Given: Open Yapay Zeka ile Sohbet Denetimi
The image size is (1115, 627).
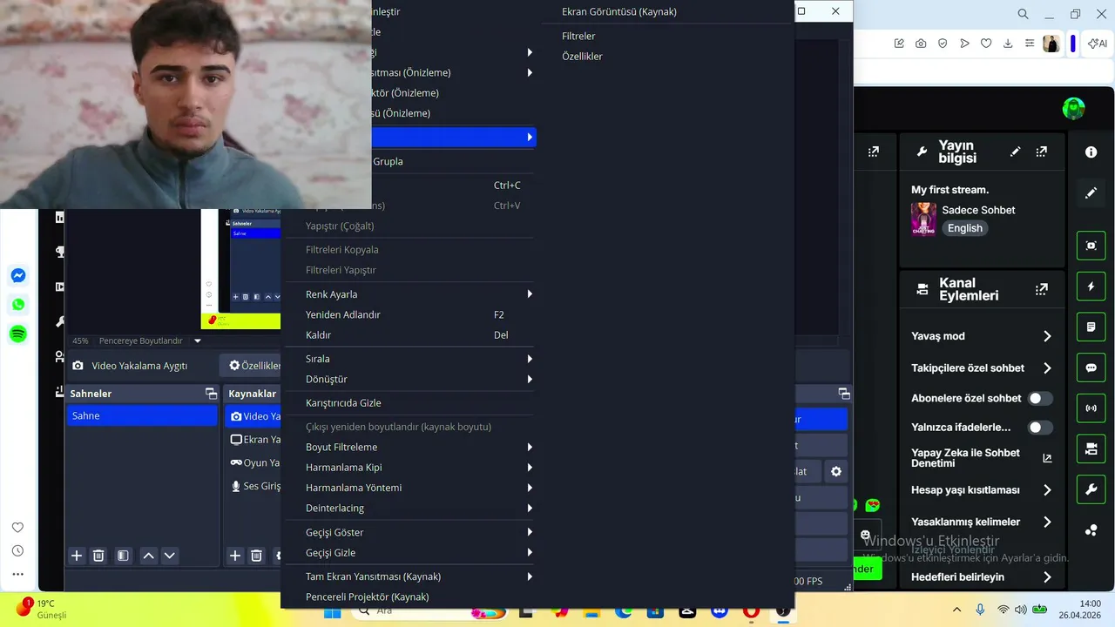Looking at the screenshot, I should point(982,458).
